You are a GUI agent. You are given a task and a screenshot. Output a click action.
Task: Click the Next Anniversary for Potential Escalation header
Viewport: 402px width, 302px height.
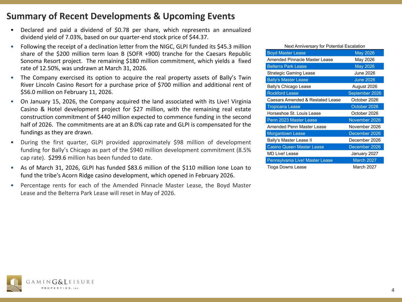pyautogui.click(x=325, y=46)
